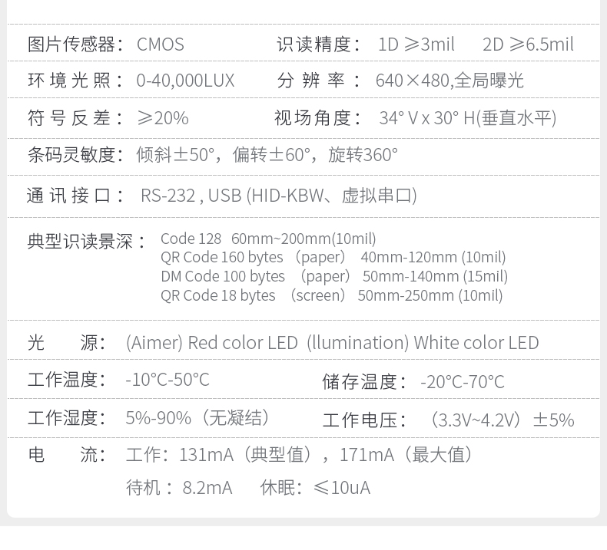Click the 符号反差 ≥20% value

(x=163, y=118)
